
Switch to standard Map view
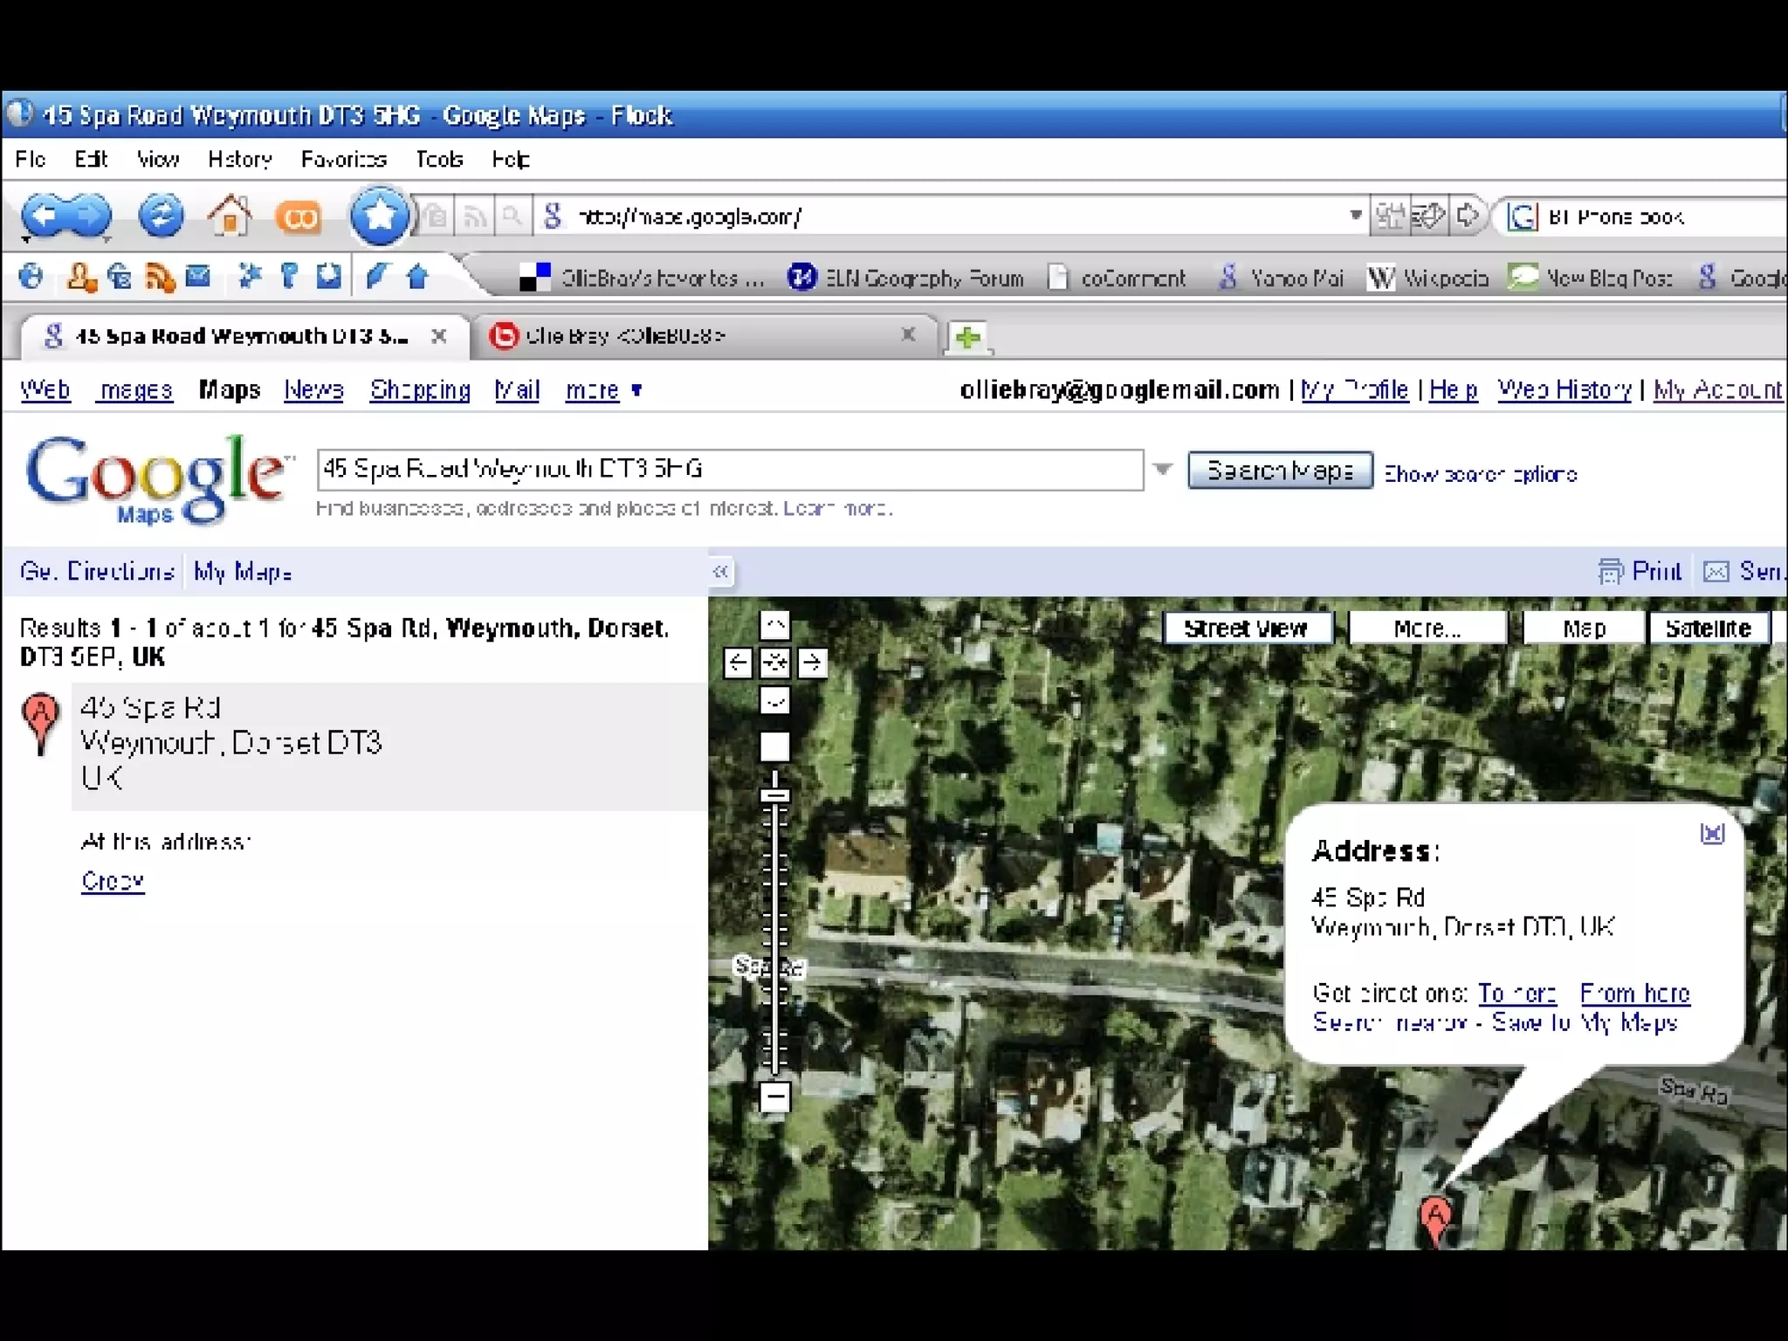click(1584, 629)
